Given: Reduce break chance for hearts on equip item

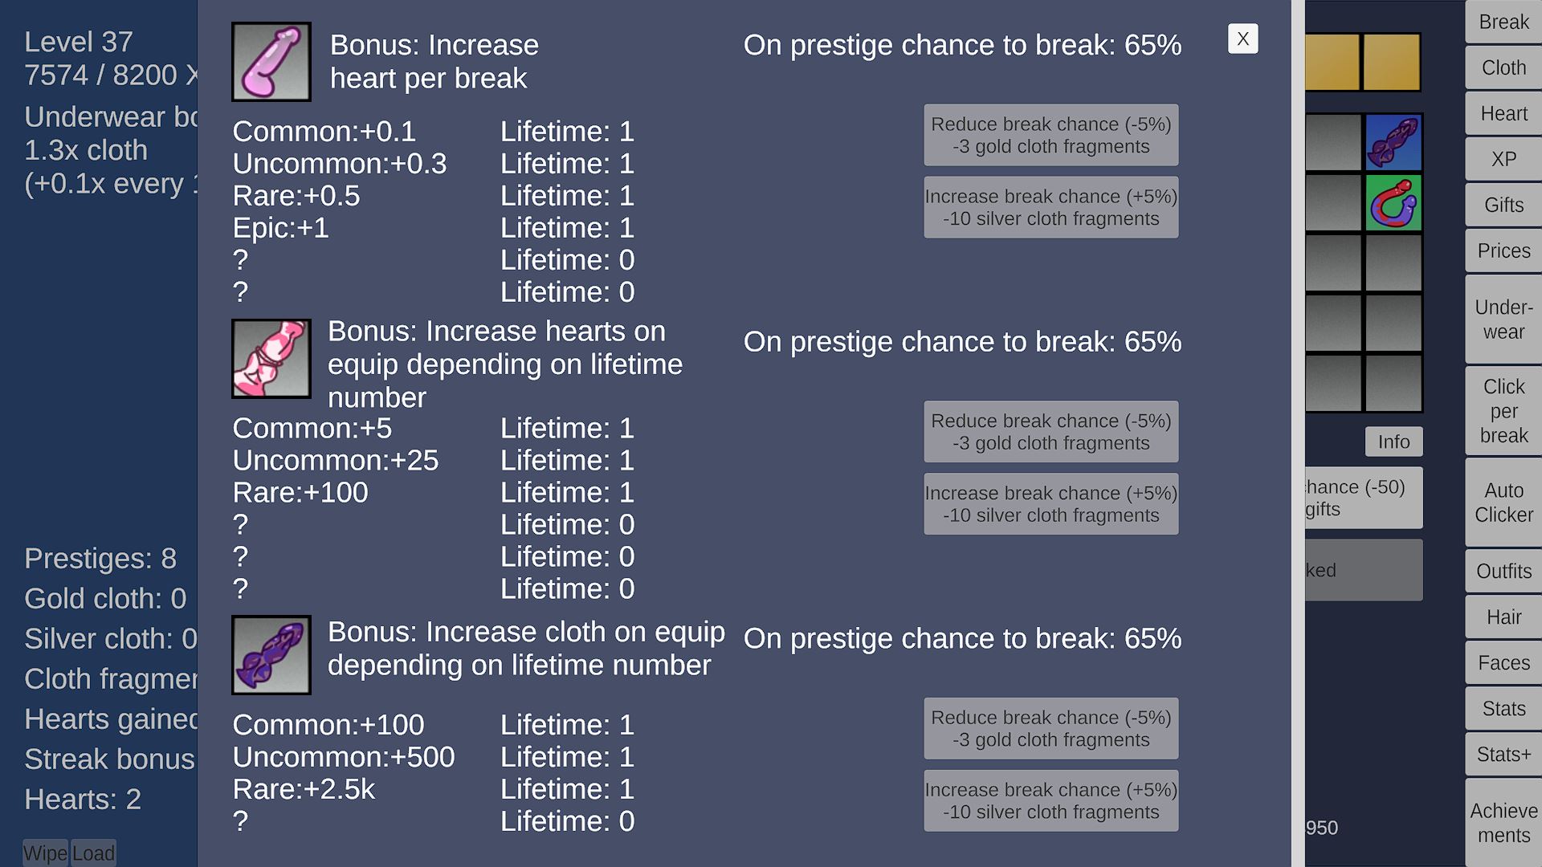Looking at the screenshot, I should (1050, 432).
